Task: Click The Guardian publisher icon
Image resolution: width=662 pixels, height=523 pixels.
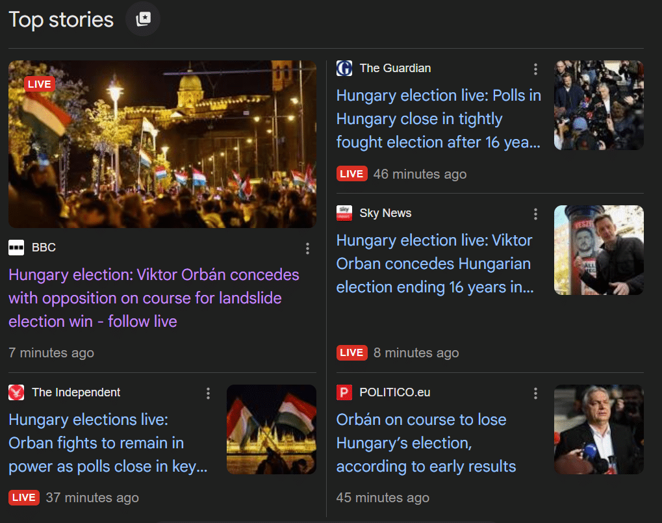Action: (344, 68)
